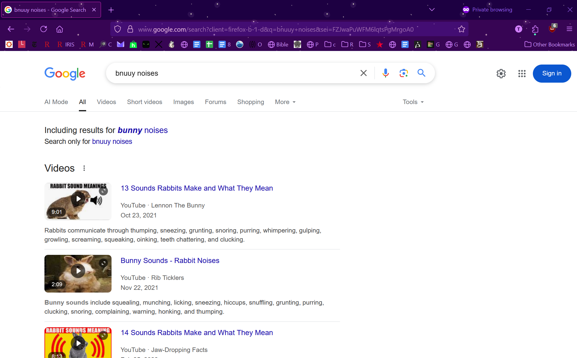Open 13 Sounds Rabbits Make video link

pos(197,188)
